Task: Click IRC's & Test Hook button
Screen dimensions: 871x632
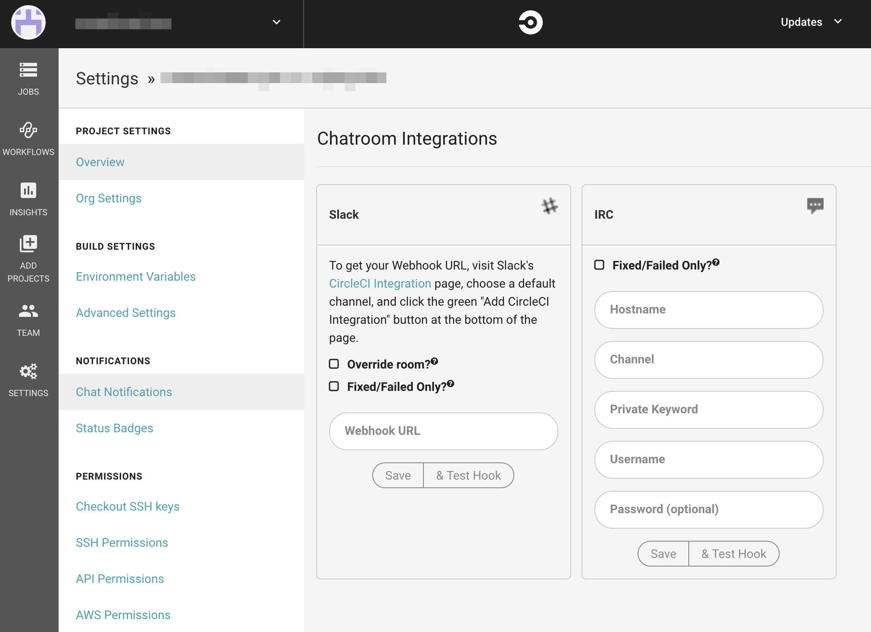Action: click(x=734, y=554)
